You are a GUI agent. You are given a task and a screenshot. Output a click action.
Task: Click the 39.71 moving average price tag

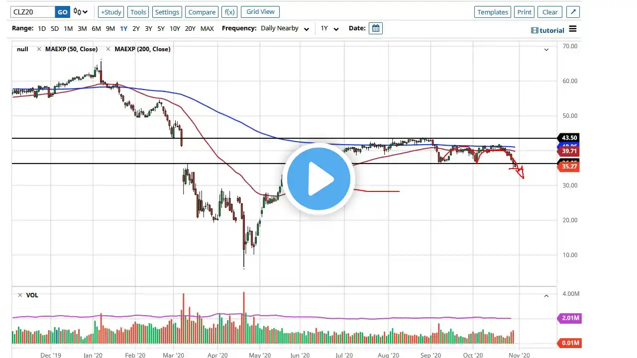568,151
